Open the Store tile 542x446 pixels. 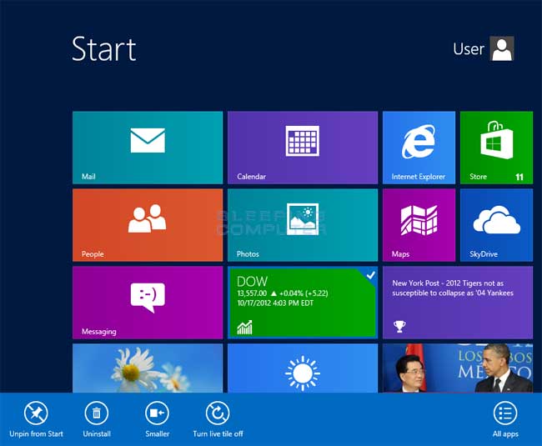(x=496, y=148)
